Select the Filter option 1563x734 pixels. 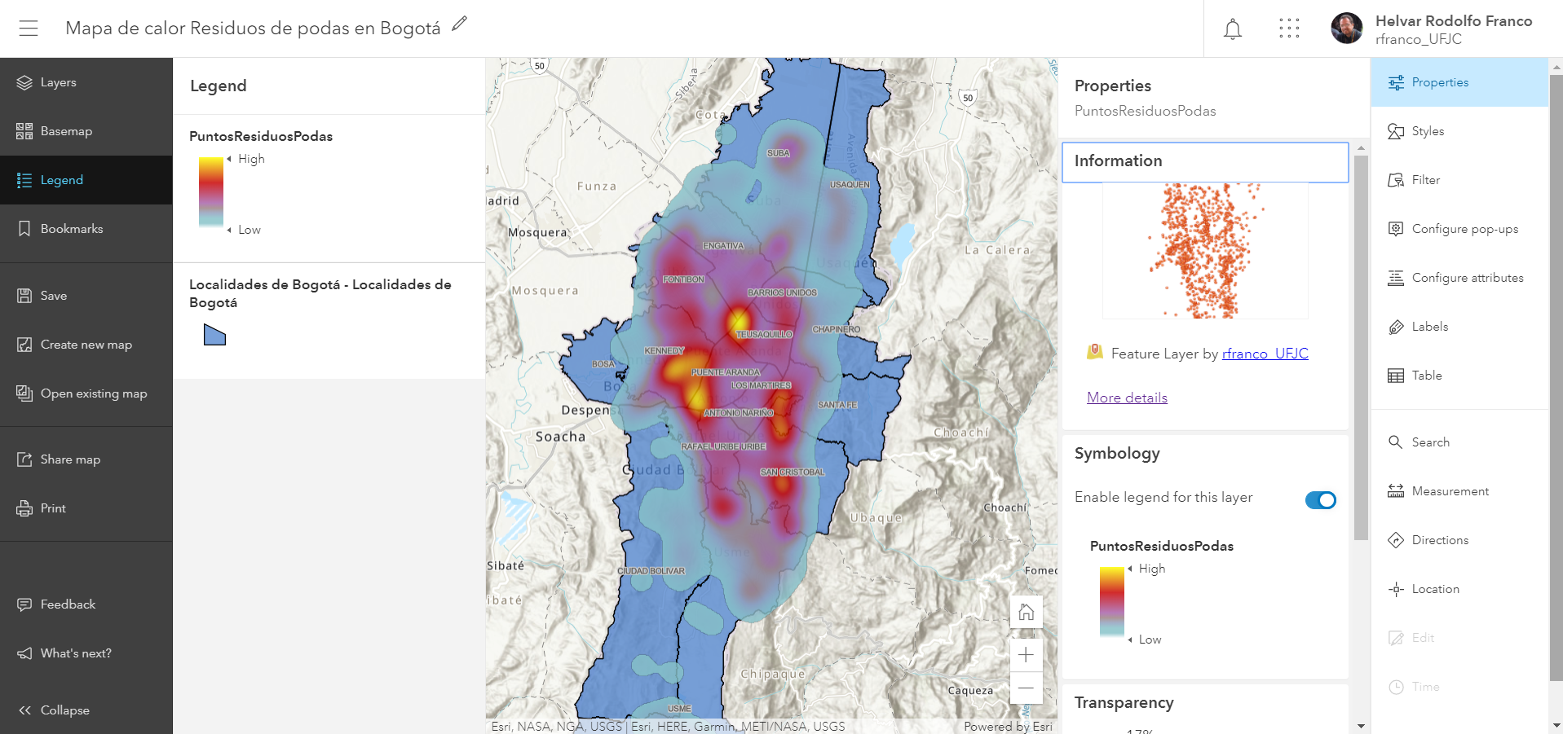click(x=1425, y=180)
